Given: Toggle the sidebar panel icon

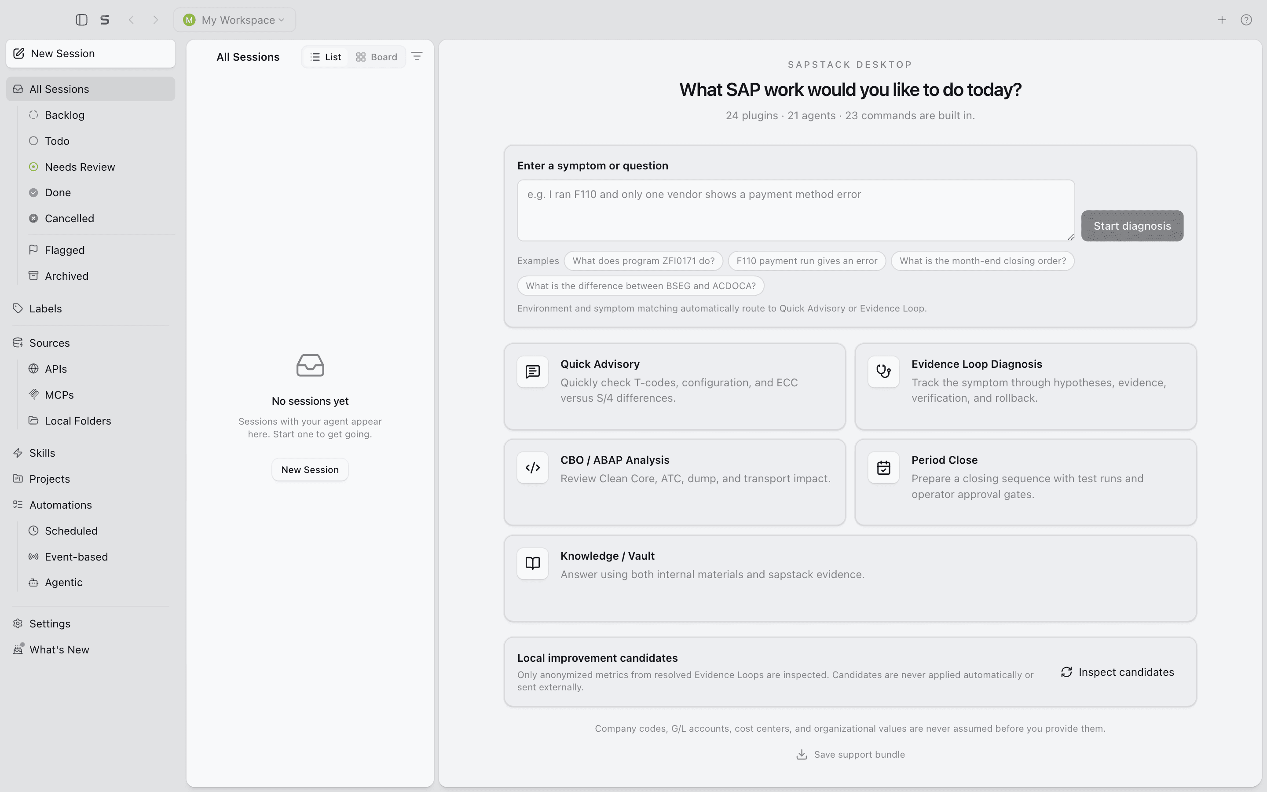Looking at the screenshot, I should [x=81, y=20].
